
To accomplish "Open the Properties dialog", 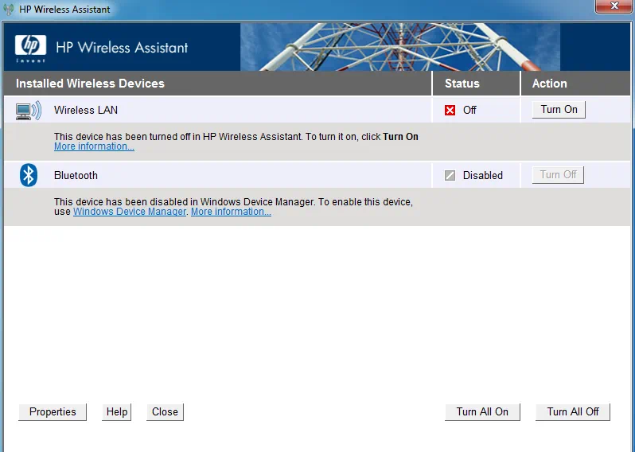I will [53, 412].
